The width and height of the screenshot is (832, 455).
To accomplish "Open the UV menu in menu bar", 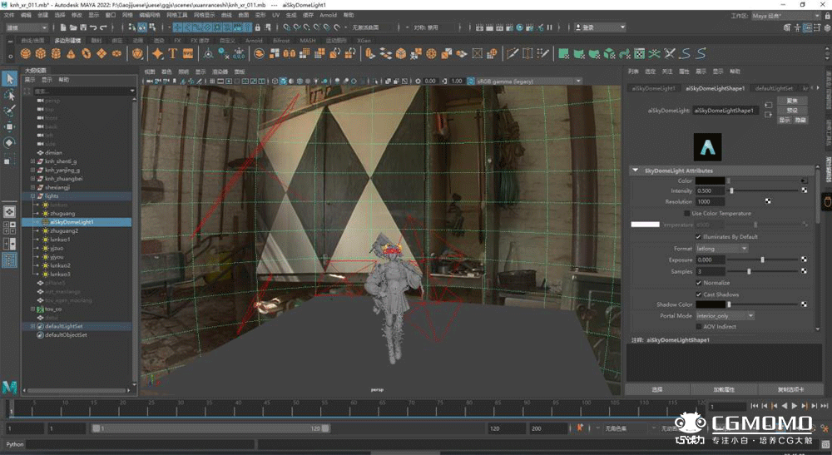I will pyautogui.click(x=275, y=15).
